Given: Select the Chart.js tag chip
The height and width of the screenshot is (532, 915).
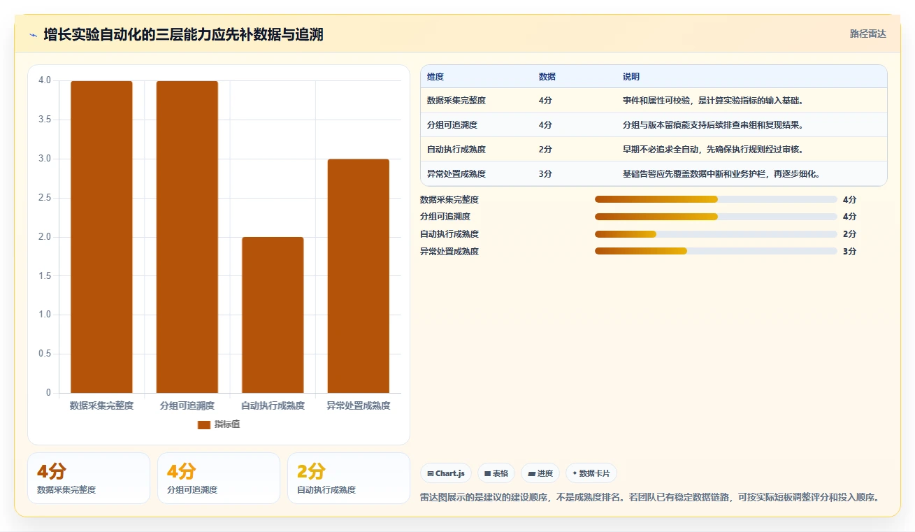Looking at the screenshot, I should pyautogui.click(x=446, y=473).
